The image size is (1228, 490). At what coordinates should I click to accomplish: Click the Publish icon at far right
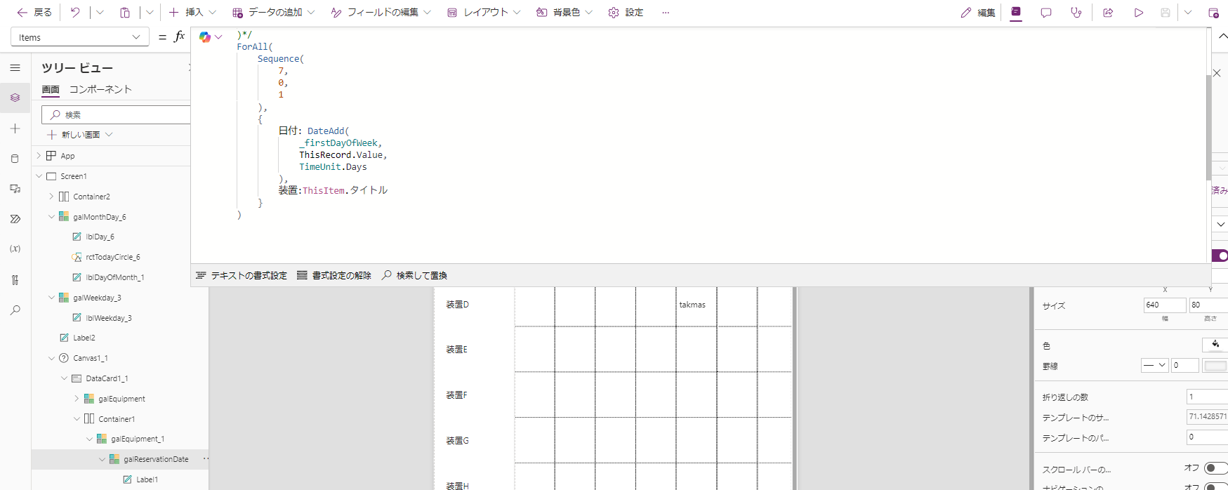pos(1213,12)
